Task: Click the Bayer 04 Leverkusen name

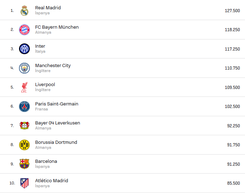Action: coord(57,123)
